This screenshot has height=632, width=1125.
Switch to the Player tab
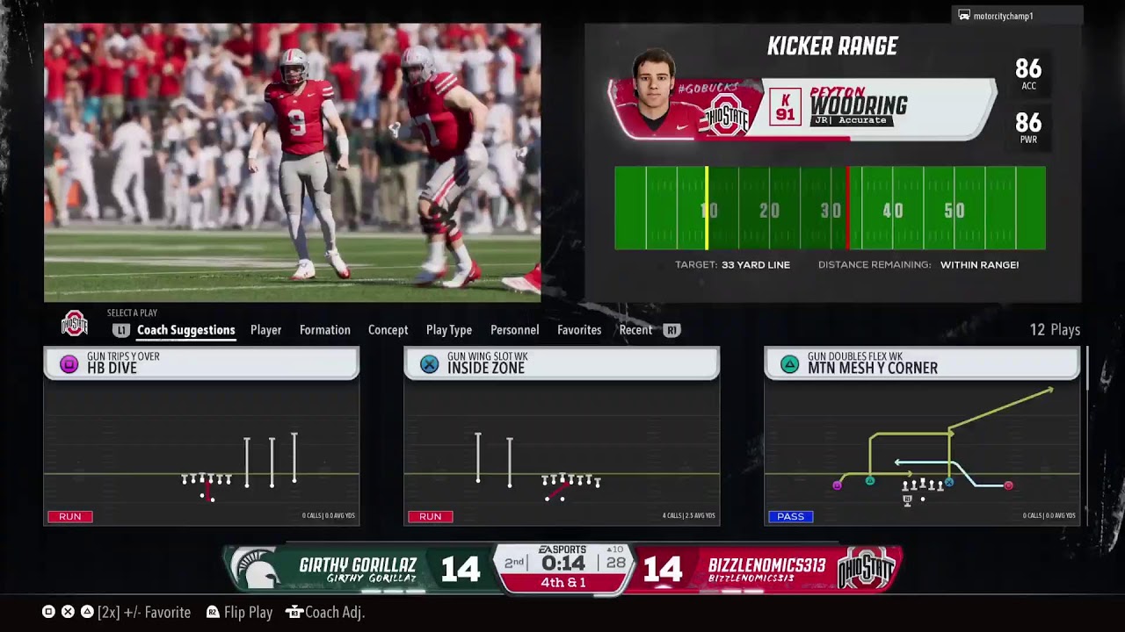click(265, 330)
